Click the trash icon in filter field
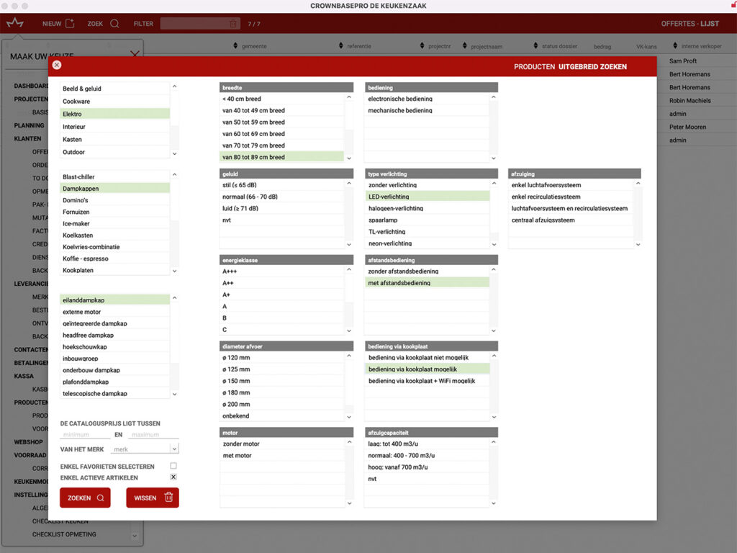737x553 pixels. (232, 24)
